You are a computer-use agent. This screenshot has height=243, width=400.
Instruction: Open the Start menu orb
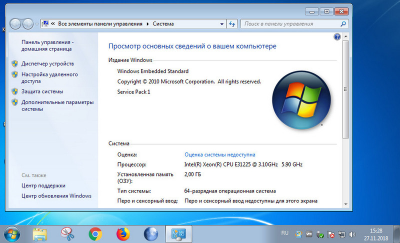pyautogui.click(x=11, y=234)
